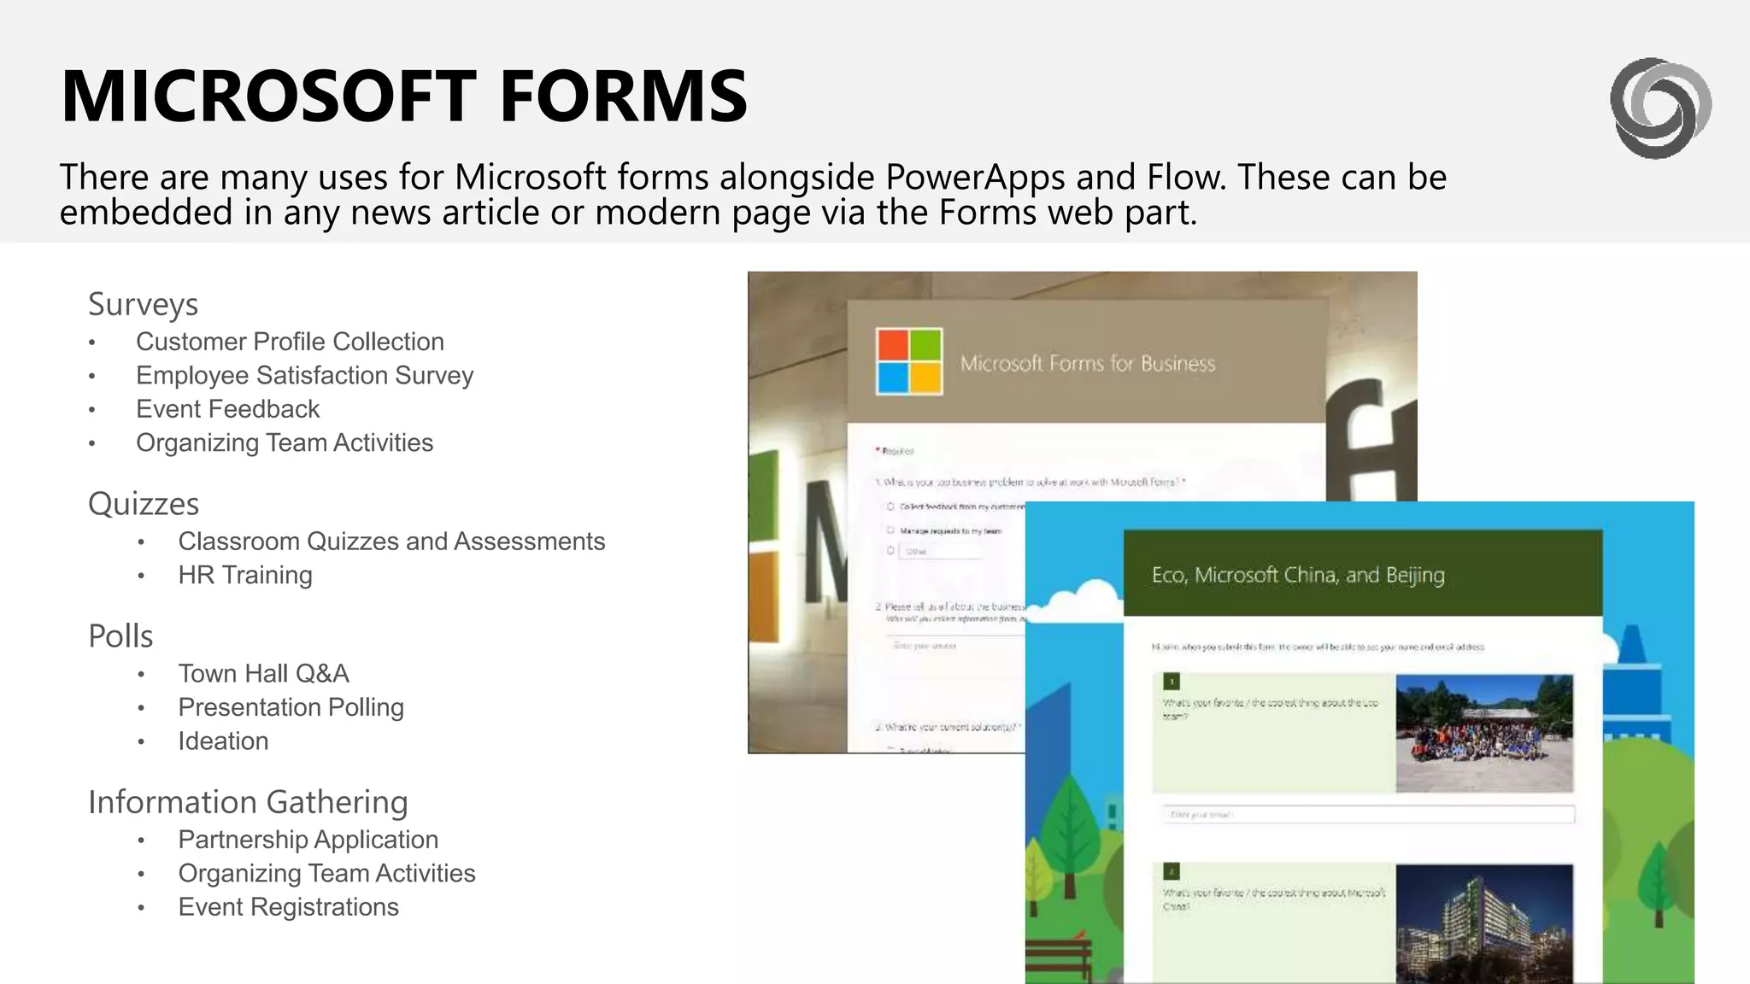
Task: Select the 'Manage requests to my team' radio option
Action: pos(890,530)
